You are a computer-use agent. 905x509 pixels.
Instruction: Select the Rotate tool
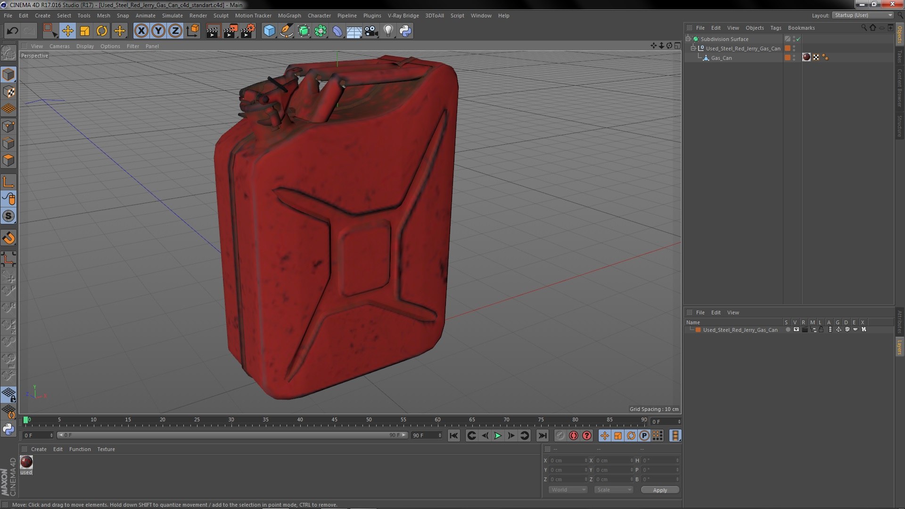(102, 31)
